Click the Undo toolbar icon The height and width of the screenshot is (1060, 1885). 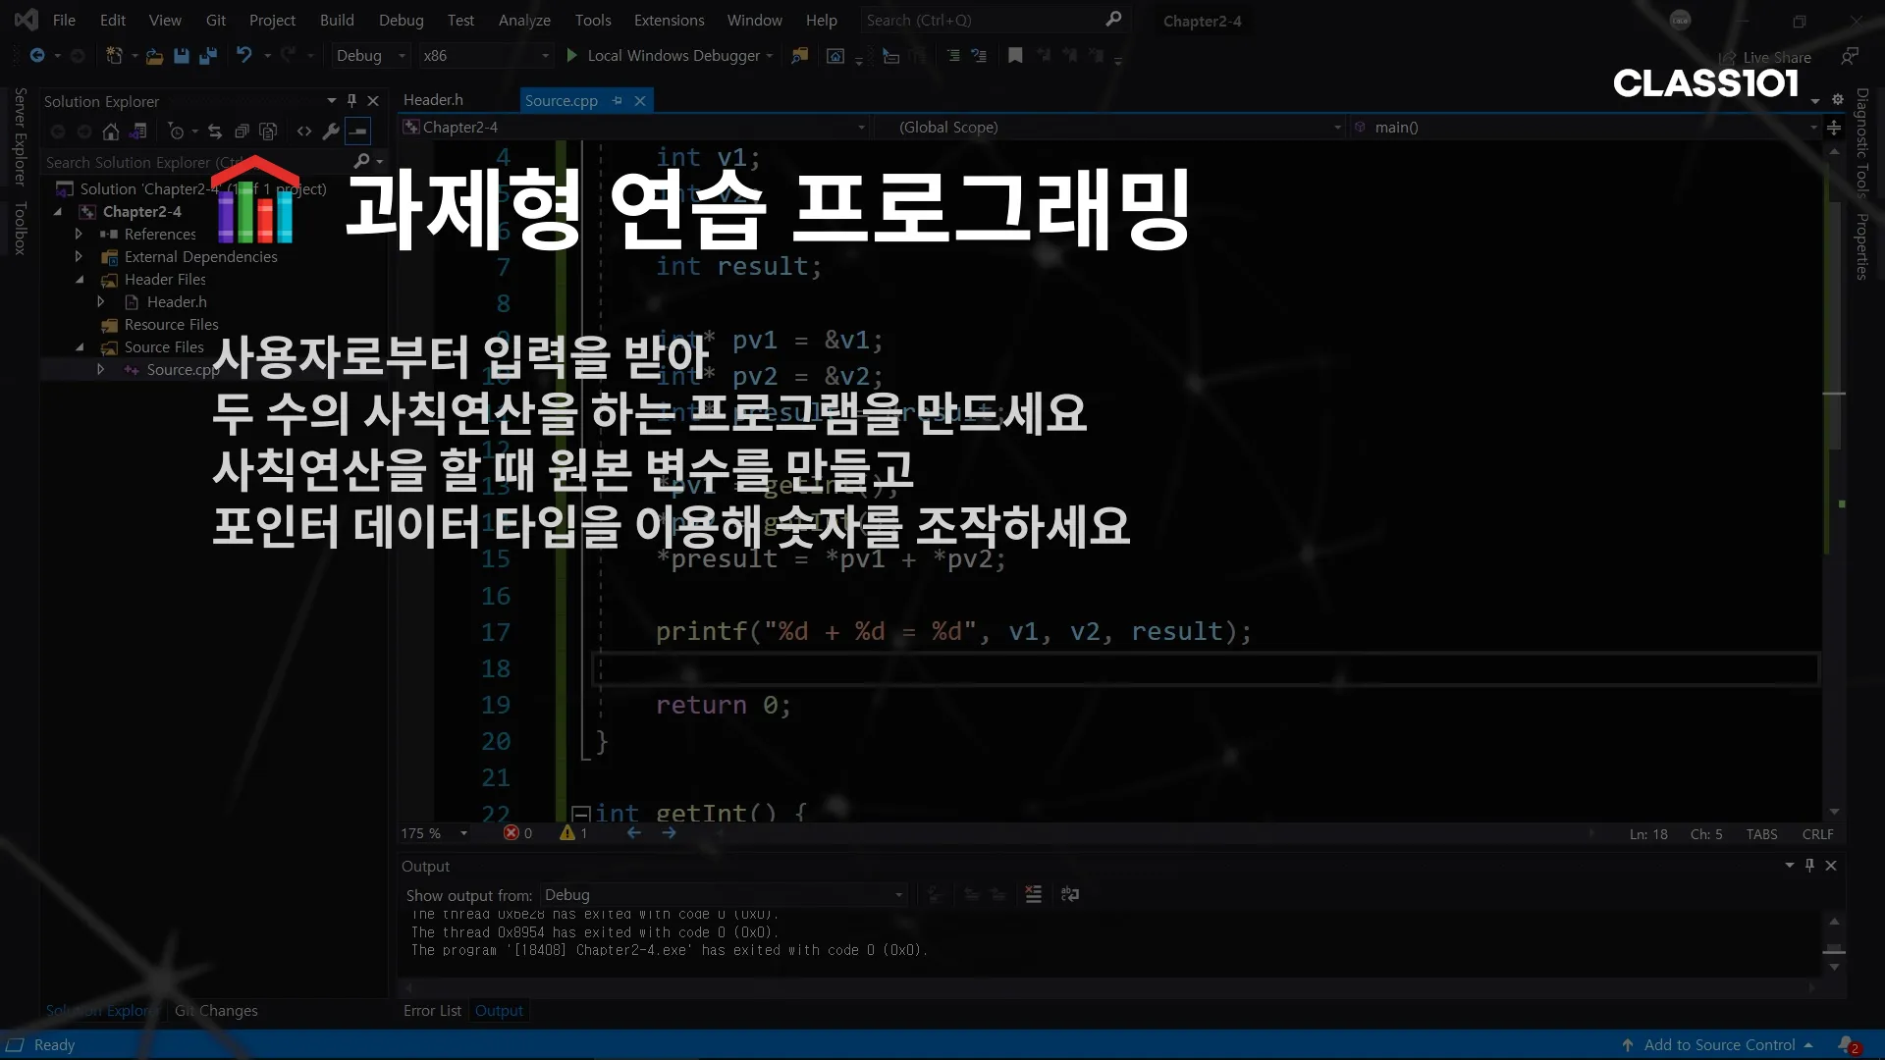pos(244,56)
